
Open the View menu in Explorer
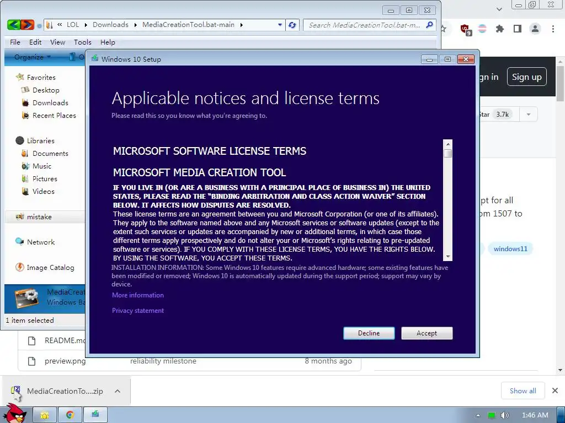[57, 42]
